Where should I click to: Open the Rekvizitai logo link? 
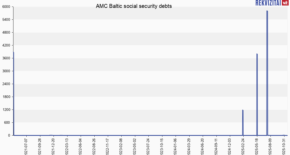268,3
